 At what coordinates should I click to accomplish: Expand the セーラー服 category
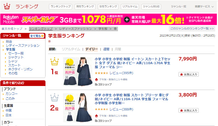tap(16, 53)
